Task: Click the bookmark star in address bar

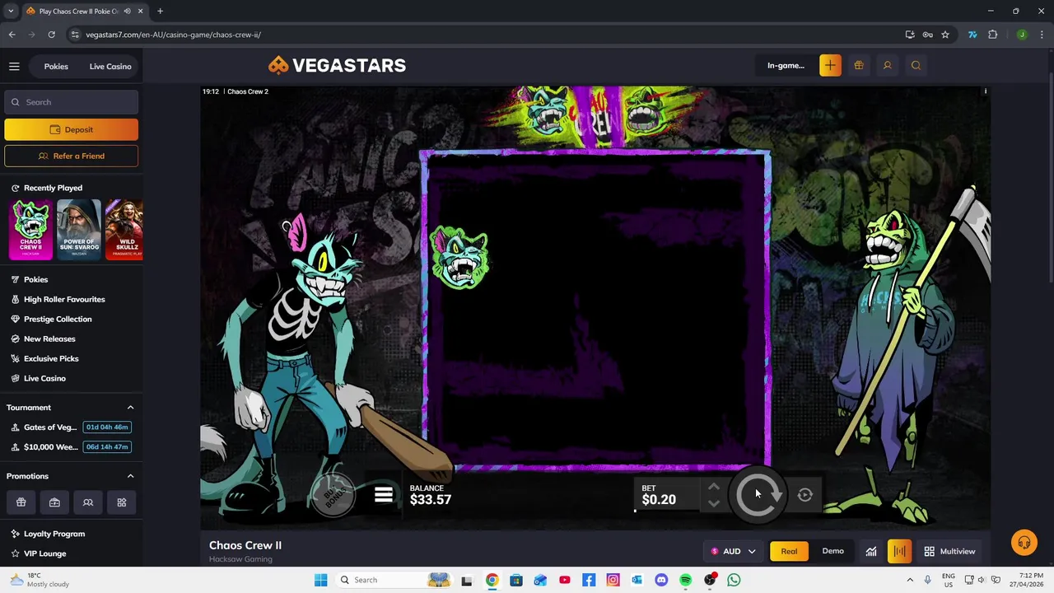Action: click(945, 35)
